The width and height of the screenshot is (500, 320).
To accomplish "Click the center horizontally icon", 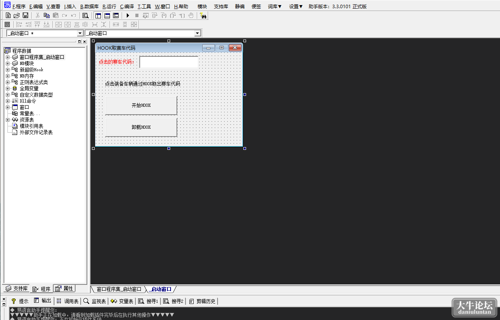I will [x=59, y=25].
